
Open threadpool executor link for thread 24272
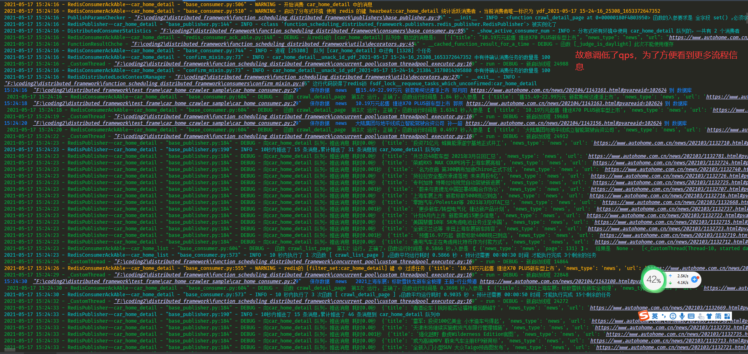[x=293, y=301]
